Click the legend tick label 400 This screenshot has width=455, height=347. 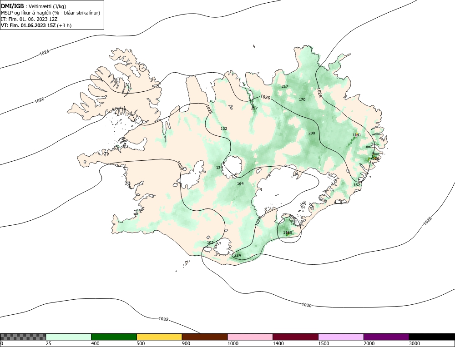pyautogui.click(x=95, y=343)
